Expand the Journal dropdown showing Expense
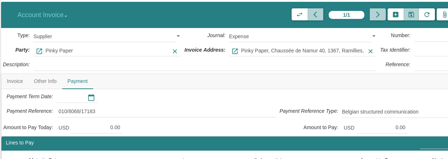Viewport: 448px width, 159px height. tap(374, 36)
